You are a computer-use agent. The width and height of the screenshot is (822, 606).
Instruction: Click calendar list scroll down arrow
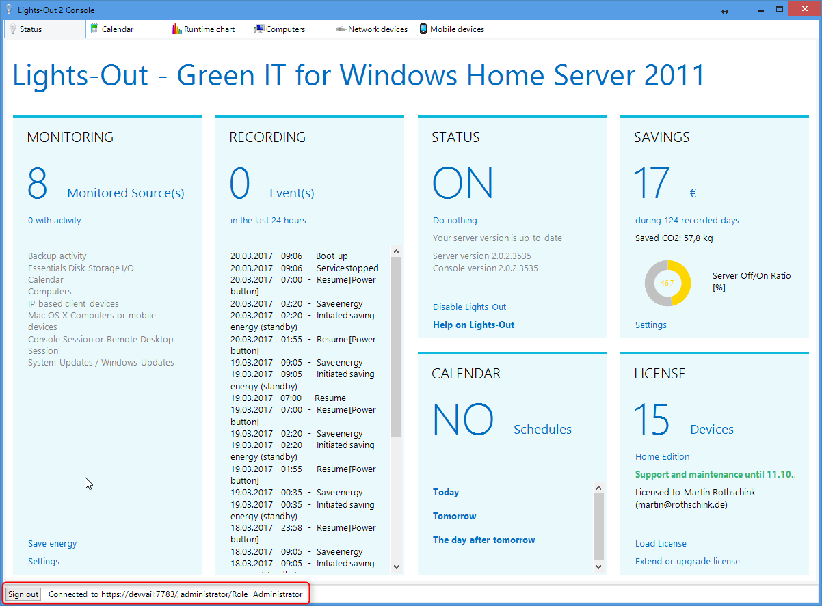tap(599, 566)
